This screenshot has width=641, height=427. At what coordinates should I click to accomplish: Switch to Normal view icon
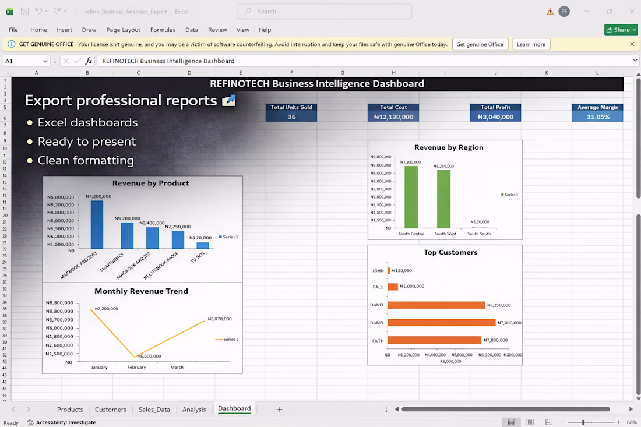click(x=511, y=422)
